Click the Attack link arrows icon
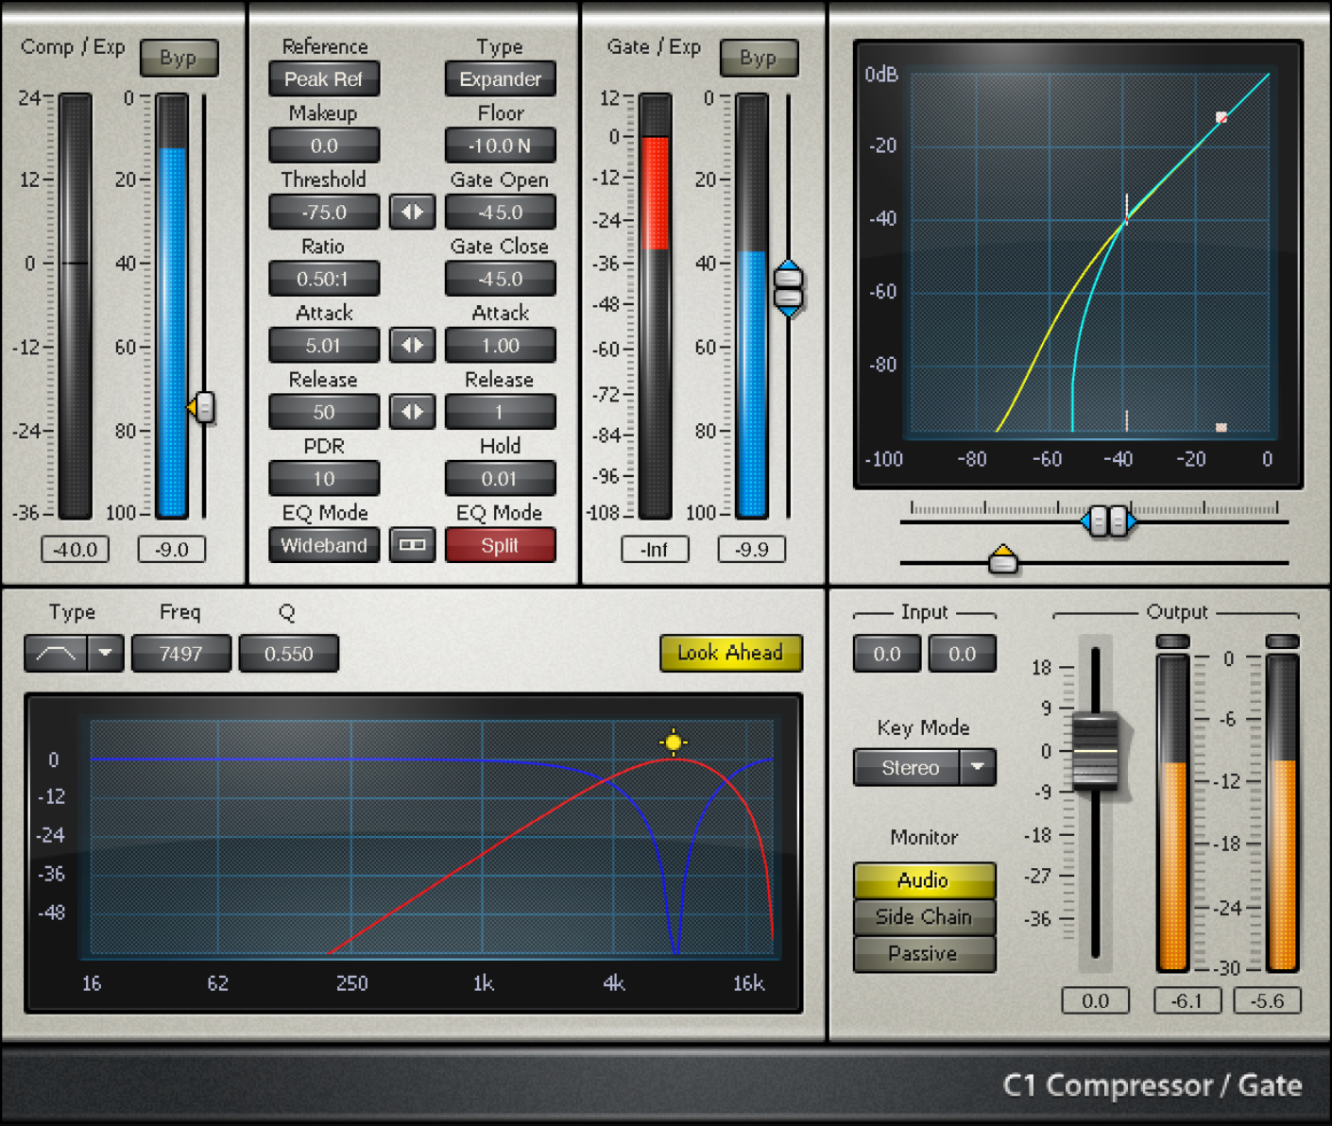Screen dimensions: 1332x1126 [x=412, y=346]
